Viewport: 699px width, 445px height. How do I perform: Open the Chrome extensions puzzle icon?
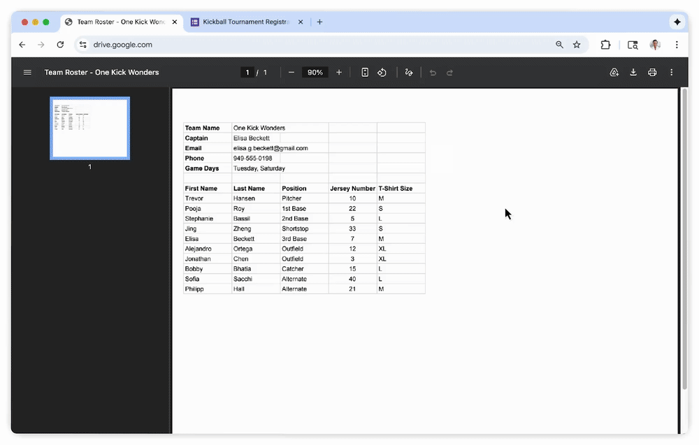(605, 44)
